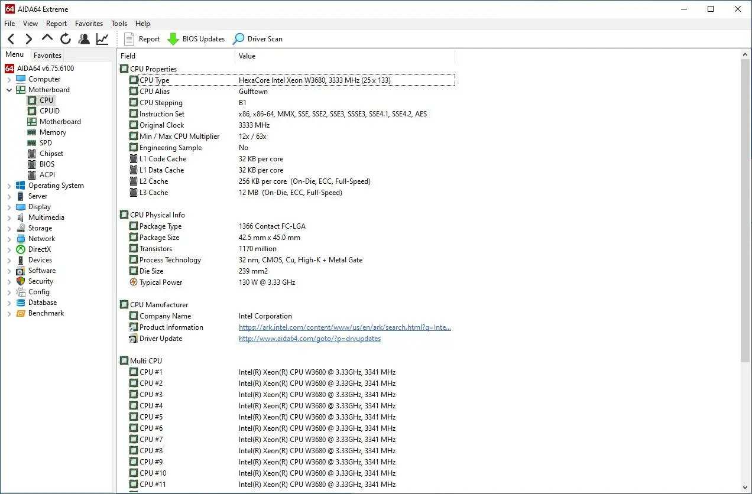The height and width of the screenshot is (494, 752).
Task: Expand the Operating System node arrow
Action: click(x=9, y=186)
